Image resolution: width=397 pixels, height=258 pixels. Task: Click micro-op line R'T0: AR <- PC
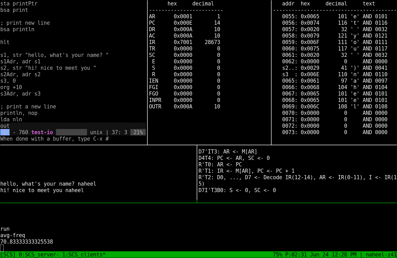point(220,165)
